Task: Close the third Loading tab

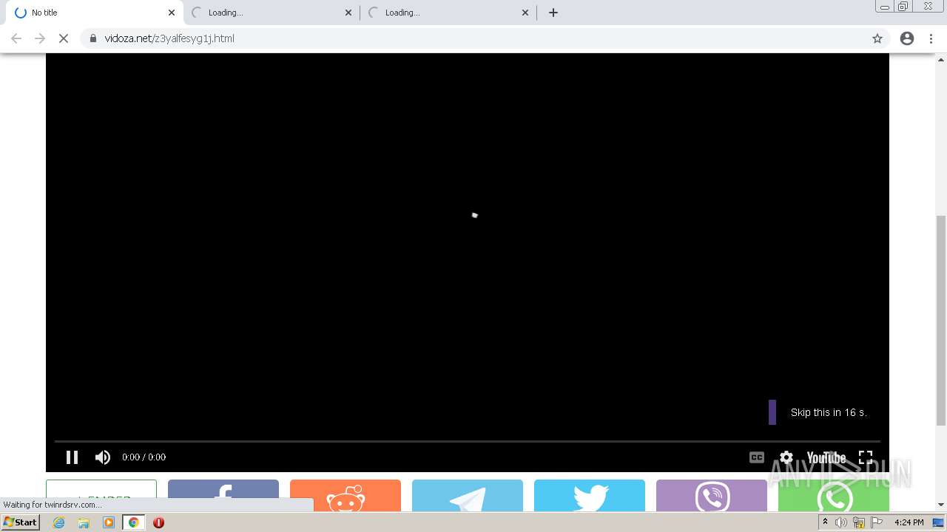Action: click(x=525, y=13)
